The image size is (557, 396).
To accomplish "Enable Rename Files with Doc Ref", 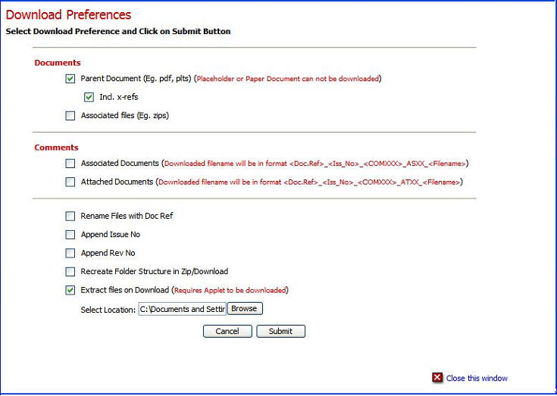I will (70, 216).
